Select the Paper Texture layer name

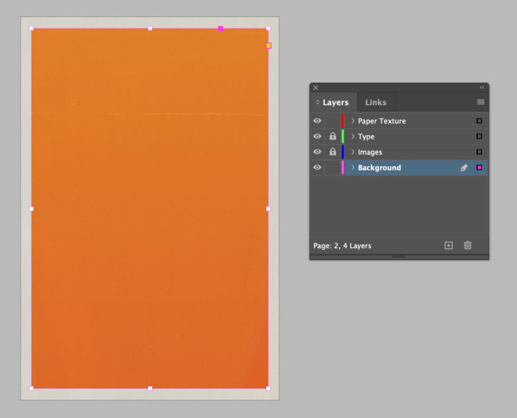coord(382,121)
